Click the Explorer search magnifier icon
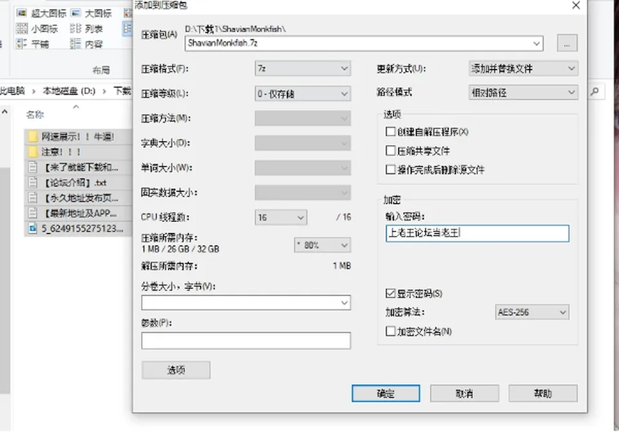The height and width of the screenshot is (432, 619). (x=594, y=92)
